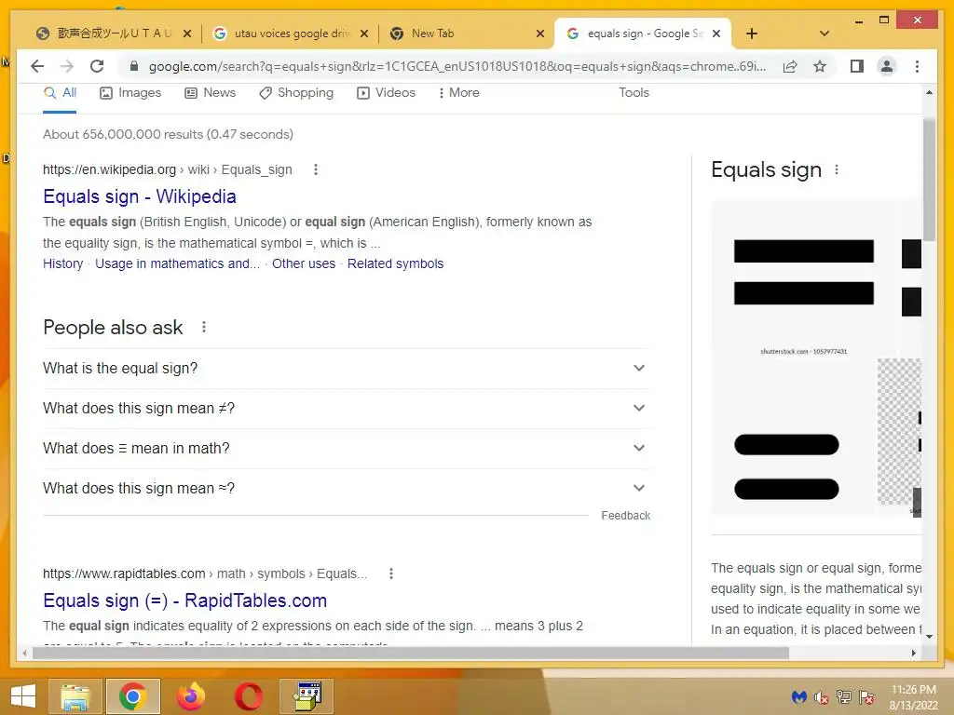The width and height of the screenshot is (954, 715).
Task: Click the address bar URL
Action: (457, 66)
